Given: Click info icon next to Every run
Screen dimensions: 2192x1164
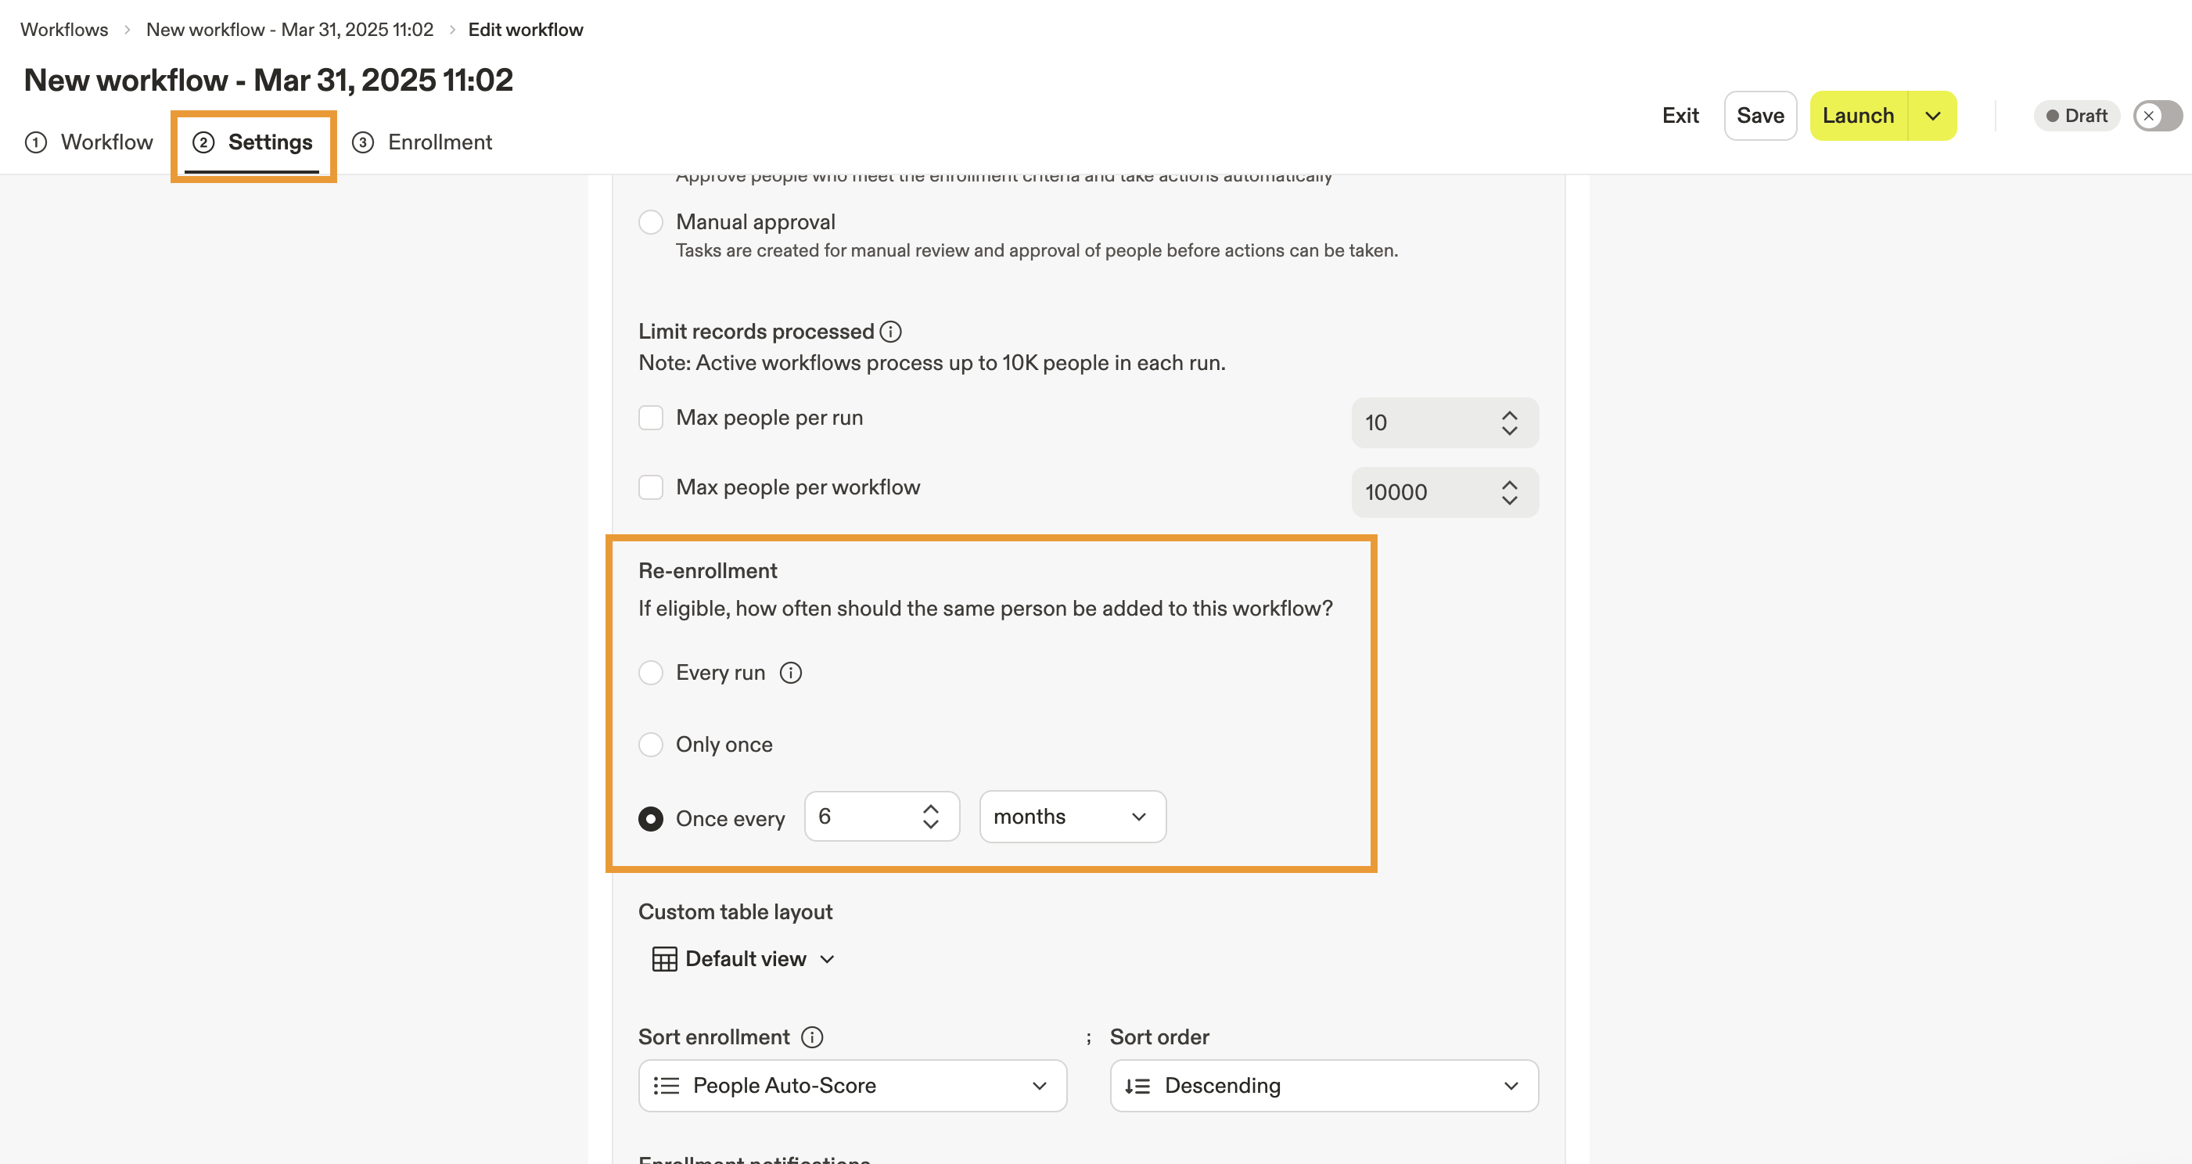Looking at the screenshot, I should pyautogui.click(x=791, y=672).
